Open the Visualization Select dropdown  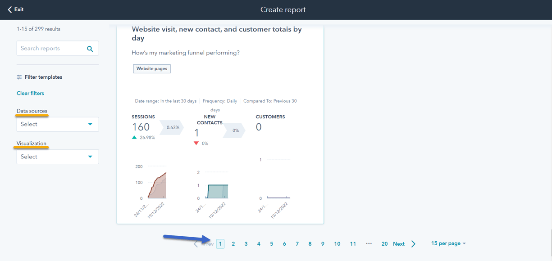(57, 157)
